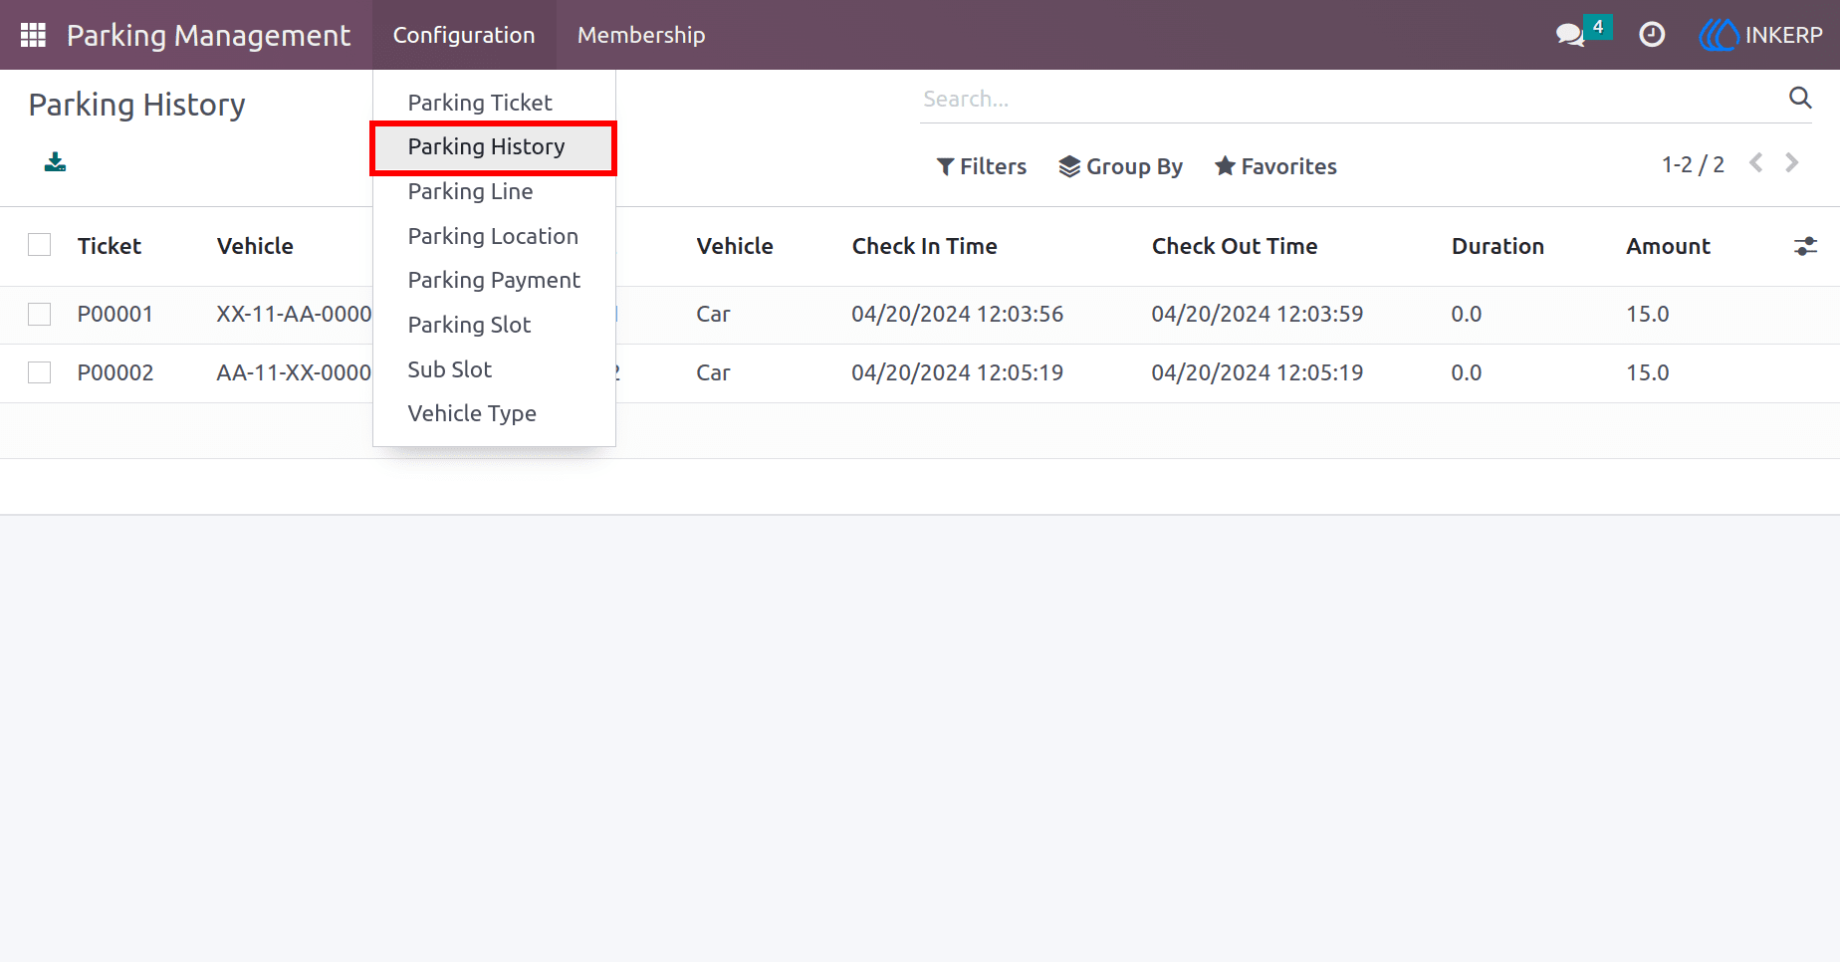Click vehicle number XX-11-AA-0000

pos(294,315)
